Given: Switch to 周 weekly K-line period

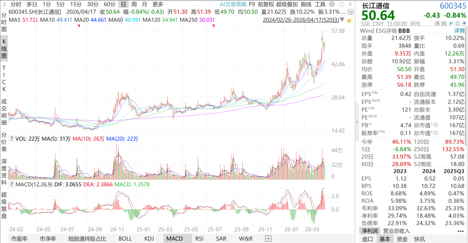Looking at the screenshot, I should point(134,4).
